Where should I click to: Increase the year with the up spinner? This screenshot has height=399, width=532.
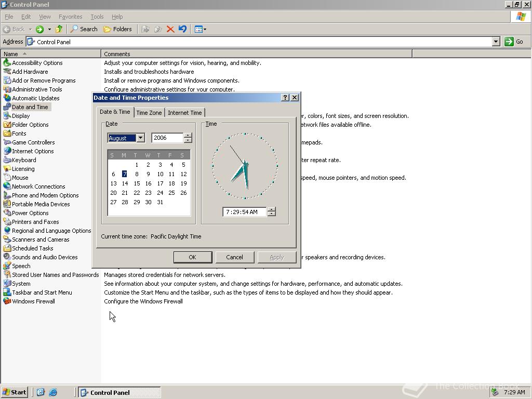(188, 136)
